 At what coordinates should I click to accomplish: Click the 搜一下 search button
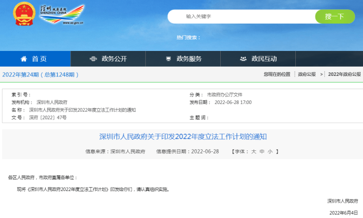(335, 17)
